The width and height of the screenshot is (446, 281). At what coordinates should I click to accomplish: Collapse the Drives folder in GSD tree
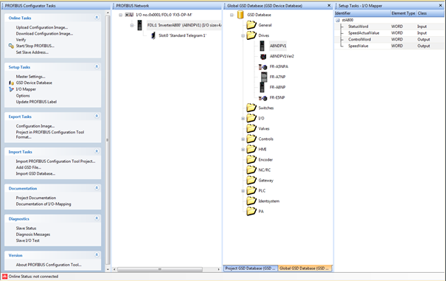[243, 36]
